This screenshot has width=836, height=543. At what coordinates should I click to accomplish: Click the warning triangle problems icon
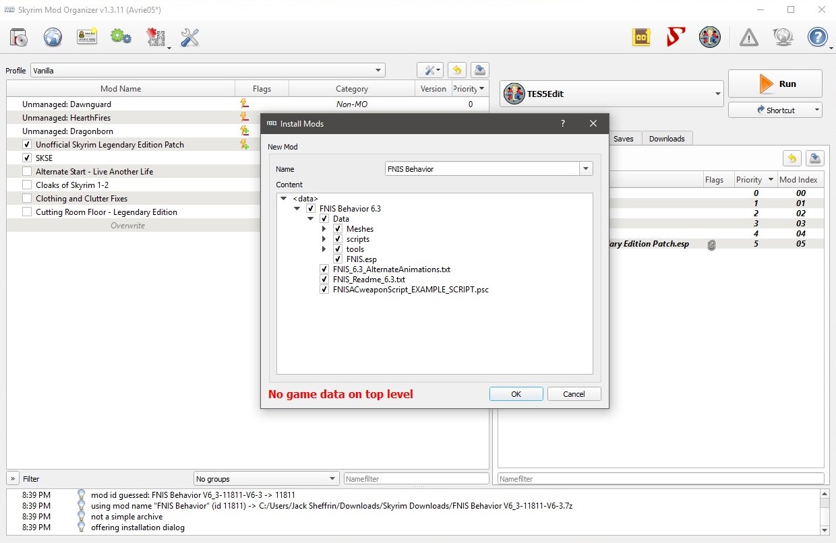pyautogui.click(x=748, y=38)
